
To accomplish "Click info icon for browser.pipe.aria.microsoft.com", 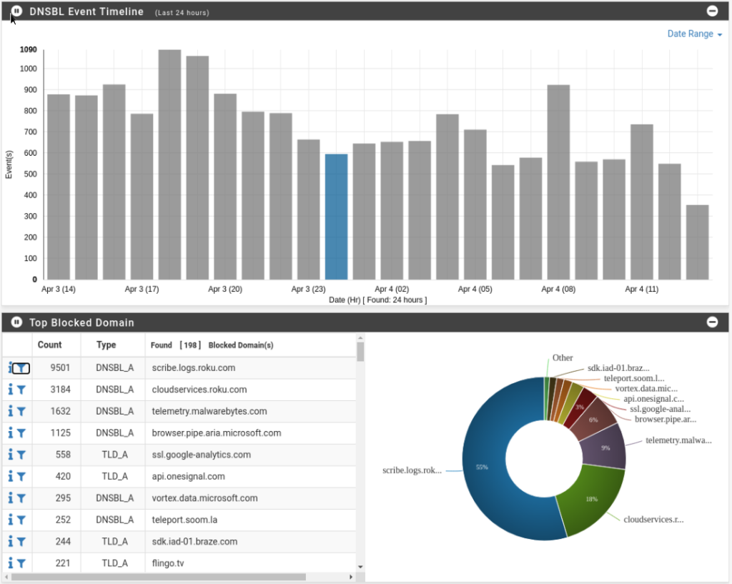I will tap(10, 432).
